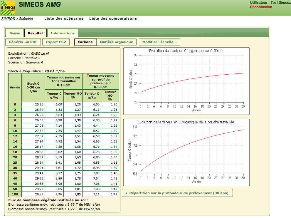The height and width of the screenshot is (218, 291).
Task: Select value 6,90 in year 6 row
Action: tap(54, 120)
